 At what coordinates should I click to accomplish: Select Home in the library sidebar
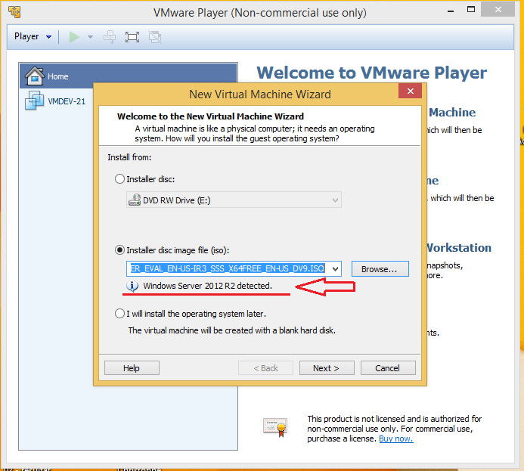coord(129,76)
